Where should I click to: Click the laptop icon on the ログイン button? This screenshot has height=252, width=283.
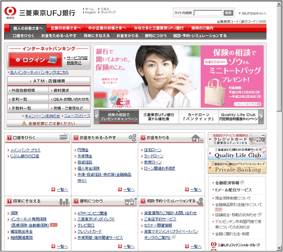[x=52, y=60]
